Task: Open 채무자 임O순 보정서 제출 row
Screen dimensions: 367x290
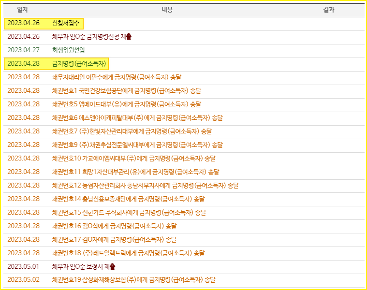Action: point(184,267)
